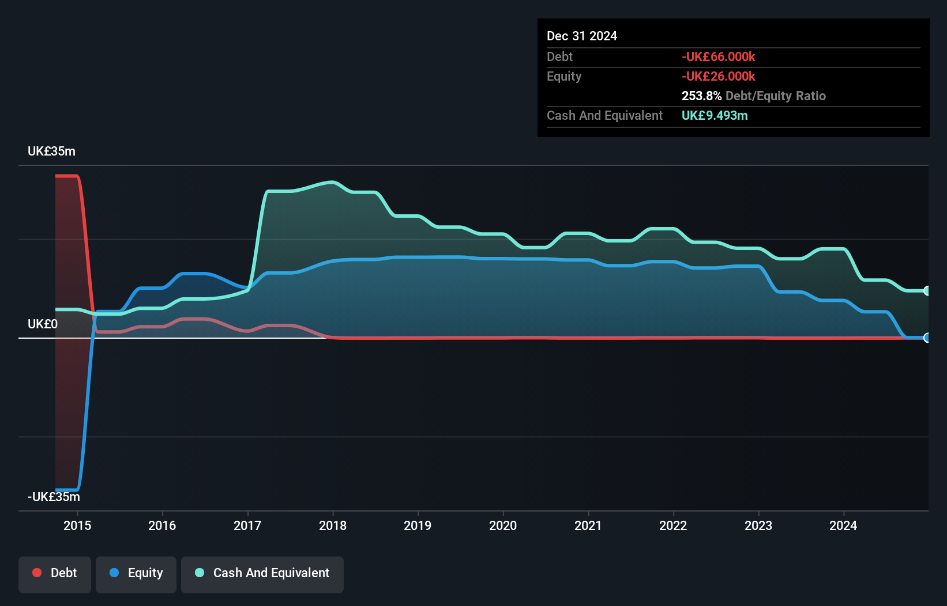
Task: Select the Equity endpoint marker on the zero line
Action: [927, 338]
